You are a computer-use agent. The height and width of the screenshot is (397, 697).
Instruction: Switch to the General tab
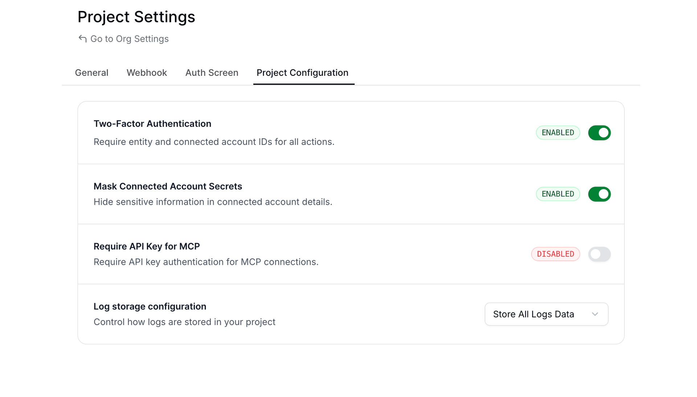pyautogui.click(x=91, y=73)
